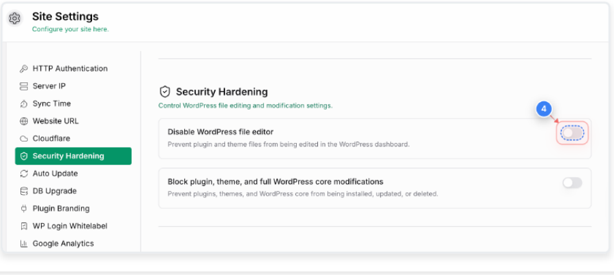Click the blue step 4 marker
The image size is (614, 275).
click(544, 110)
